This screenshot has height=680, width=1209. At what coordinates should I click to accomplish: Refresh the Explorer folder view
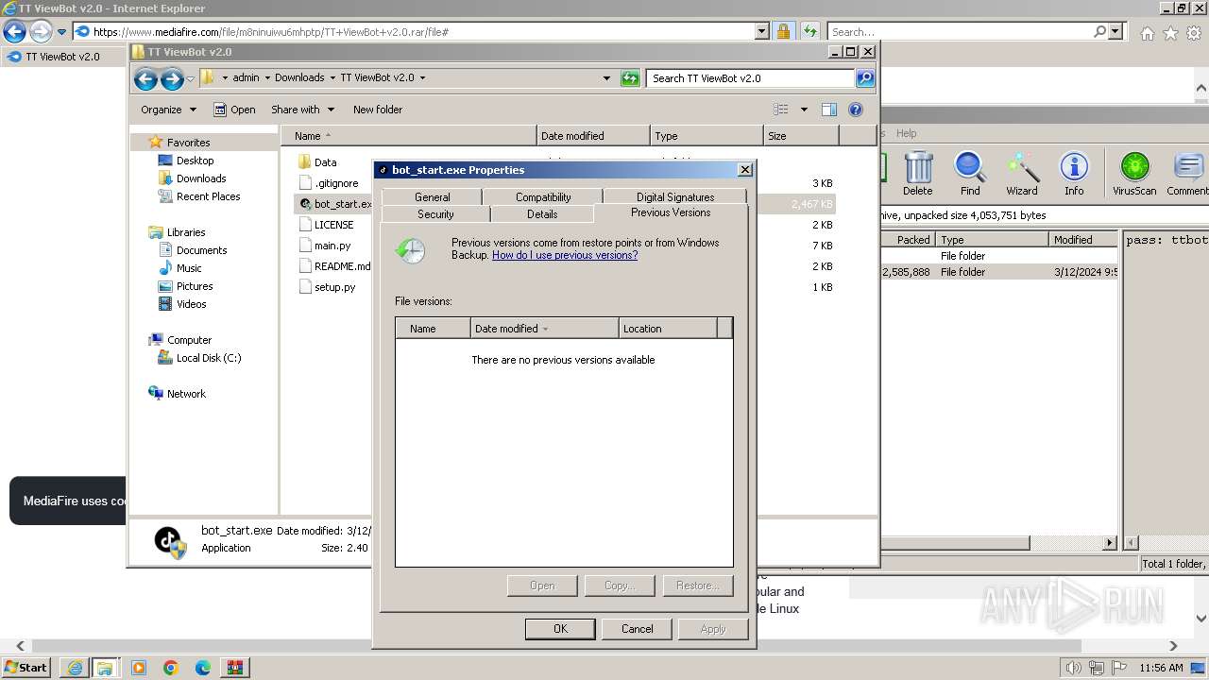(x=630, y=78)
